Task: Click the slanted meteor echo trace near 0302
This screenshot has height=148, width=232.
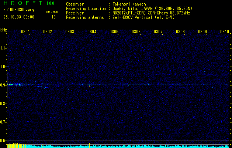Action: tap(42, 87)
